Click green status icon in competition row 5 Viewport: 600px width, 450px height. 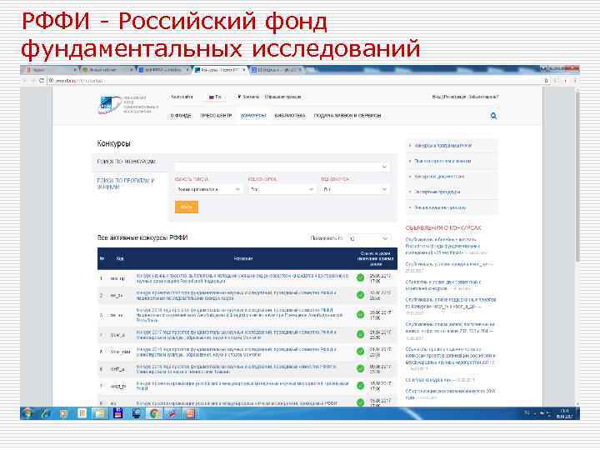coord(360,352)
